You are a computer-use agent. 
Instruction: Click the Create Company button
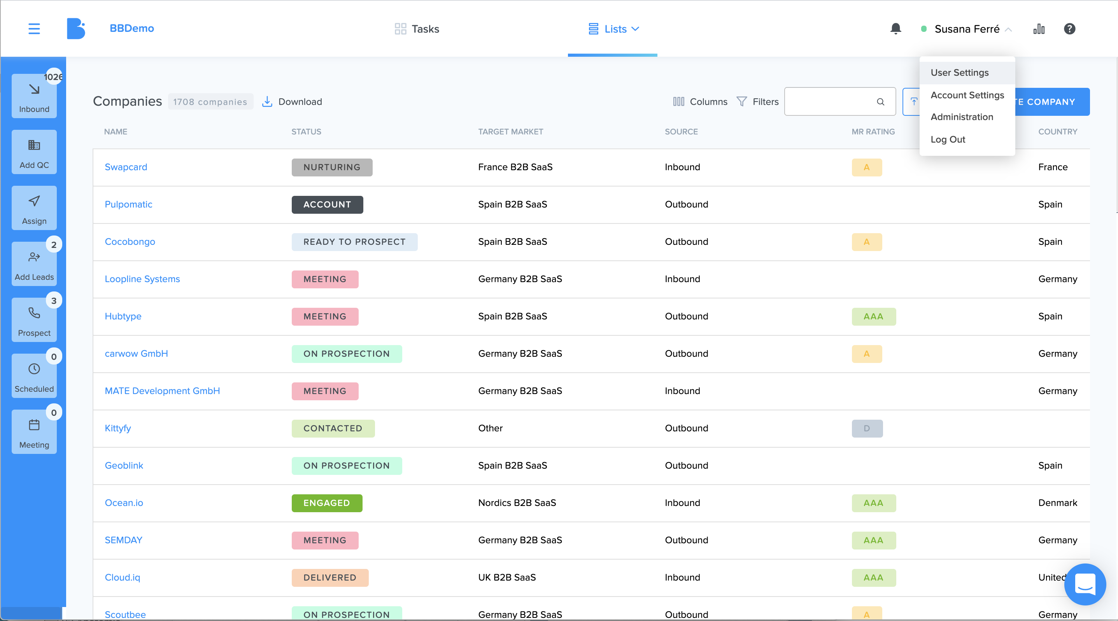coord(1052,101)
